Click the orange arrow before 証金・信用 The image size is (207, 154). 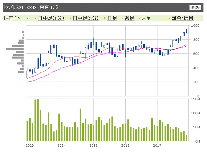click(x=170, y=18)
